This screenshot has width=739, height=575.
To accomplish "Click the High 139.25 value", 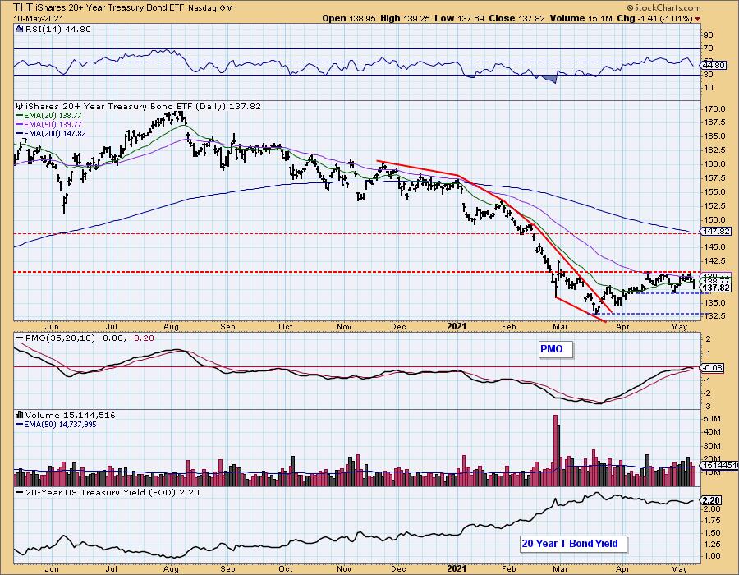I will pyautogui.click(x=406, y=18).
